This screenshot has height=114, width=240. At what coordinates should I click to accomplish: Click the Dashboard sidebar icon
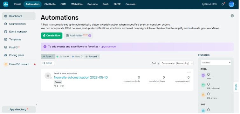(x=6, y=16)
